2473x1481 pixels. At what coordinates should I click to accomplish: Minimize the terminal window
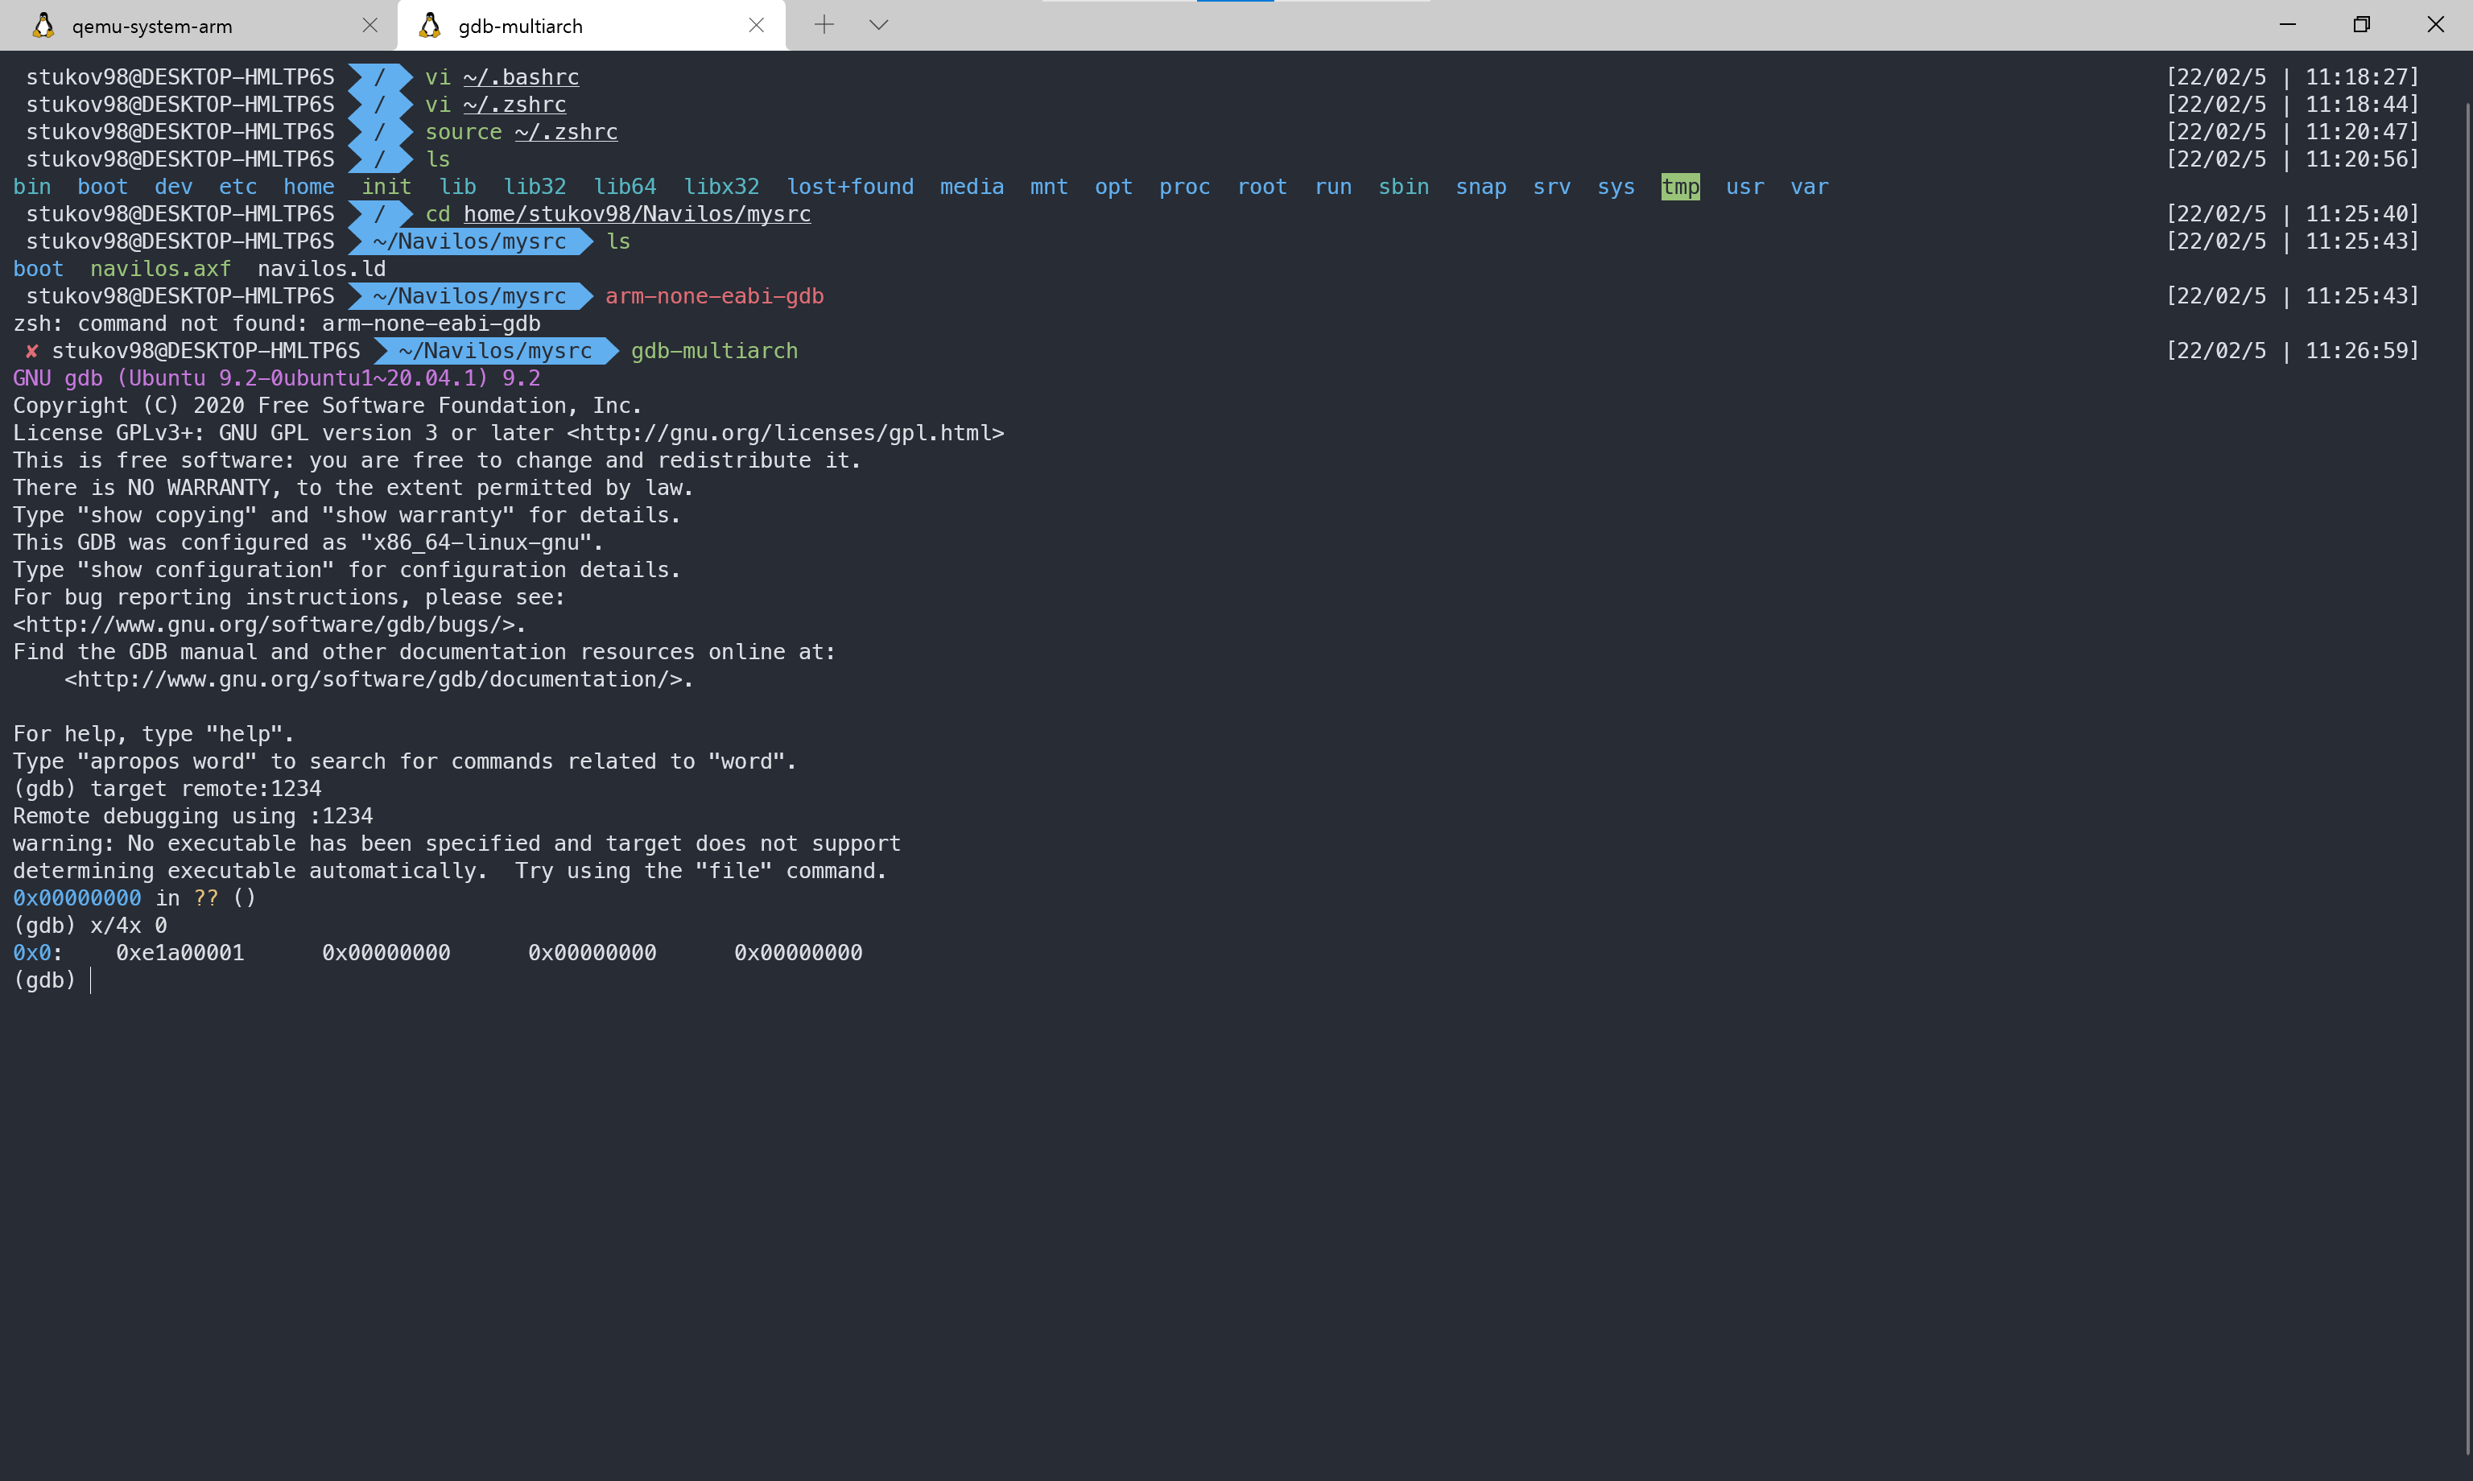(2287, 25)
